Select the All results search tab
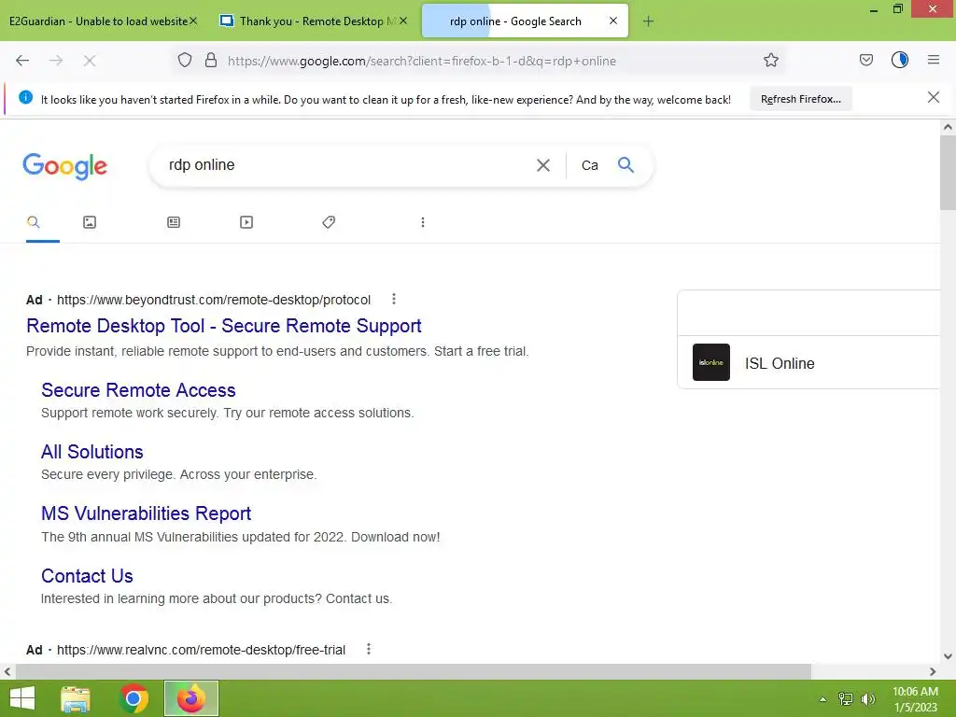 click(34, 222)
